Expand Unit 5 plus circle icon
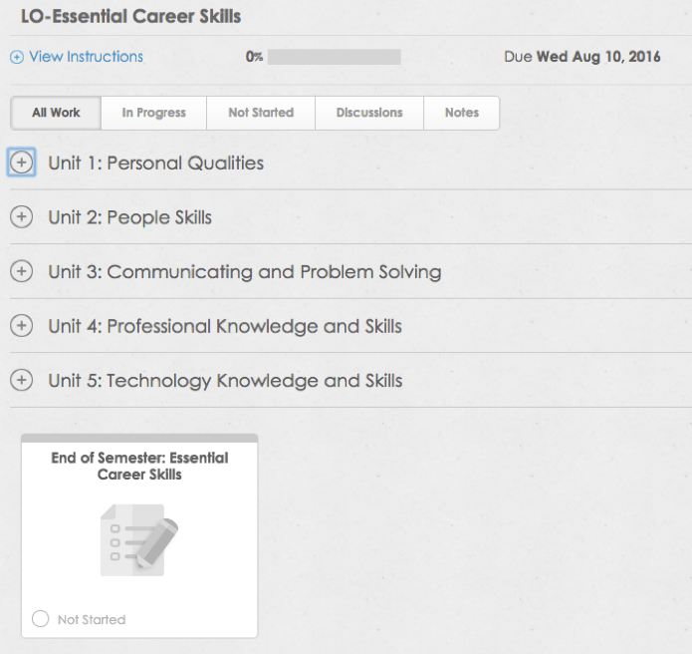 click(21, 380)
